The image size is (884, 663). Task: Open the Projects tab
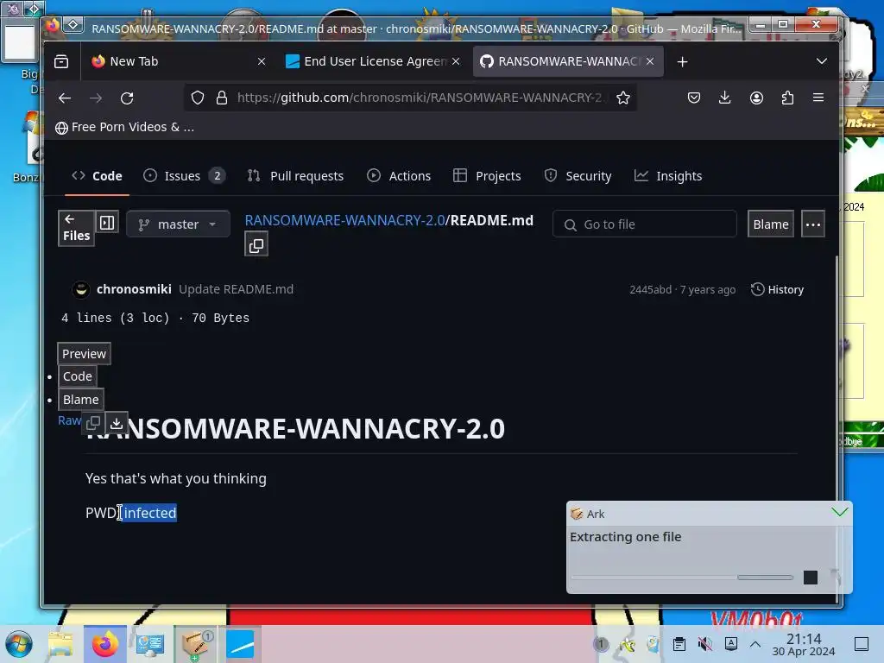coord(487,176)
